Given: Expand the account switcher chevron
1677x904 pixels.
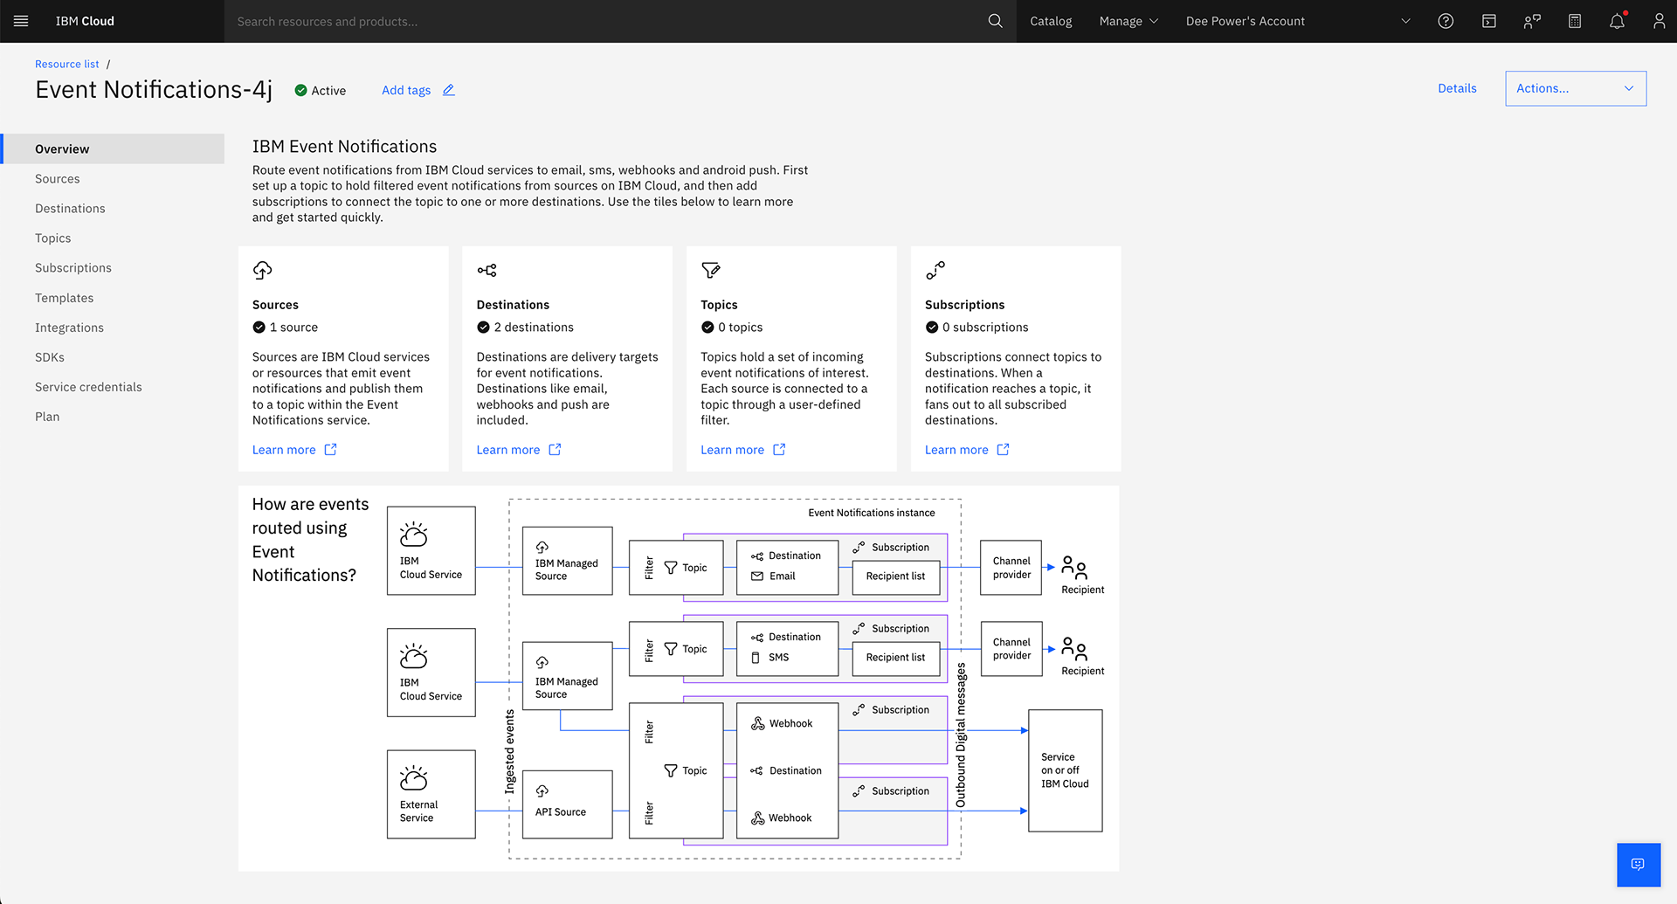Looking at the screenshot, I should tap(1404, 21).
